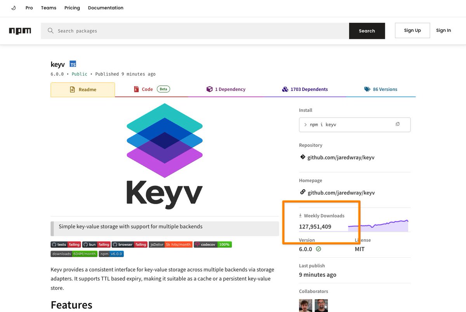Click the Sign Up button
The image size is (466, 312).
coord(412,30)
